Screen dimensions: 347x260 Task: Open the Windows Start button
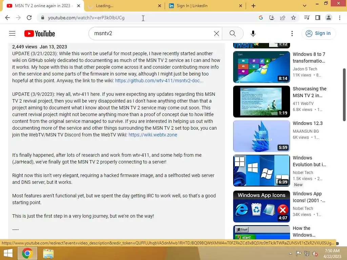[x=8, y=253]
